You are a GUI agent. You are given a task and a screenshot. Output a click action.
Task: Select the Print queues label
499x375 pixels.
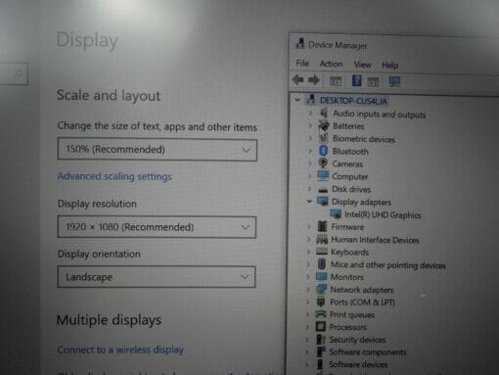[351, 314]
